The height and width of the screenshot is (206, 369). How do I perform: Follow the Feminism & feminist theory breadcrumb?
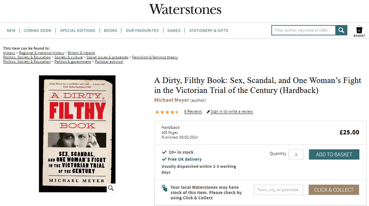click(155, 57)
